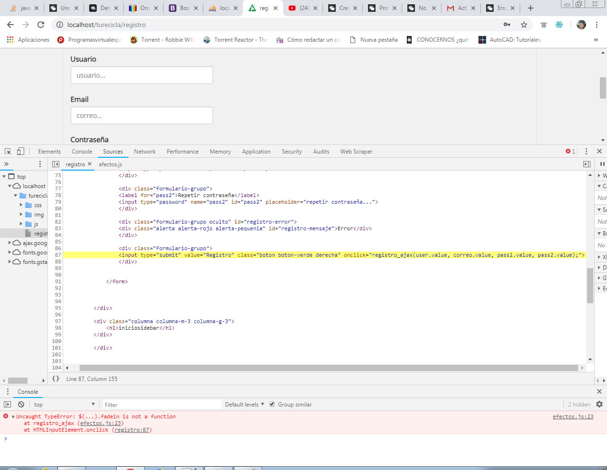
Task: Hide the file navigator pane icon
Action: point(55,164)
